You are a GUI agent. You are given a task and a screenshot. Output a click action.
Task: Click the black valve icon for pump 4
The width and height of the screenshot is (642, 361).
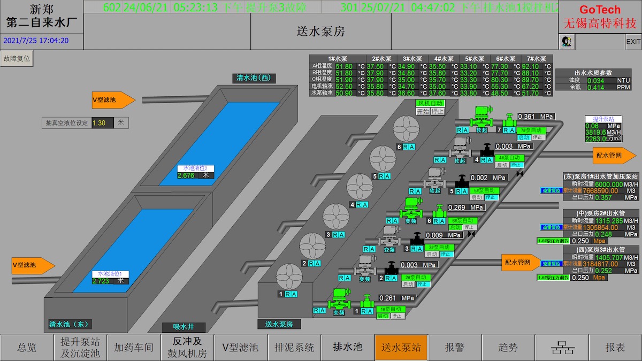click(x=487, y=149)
